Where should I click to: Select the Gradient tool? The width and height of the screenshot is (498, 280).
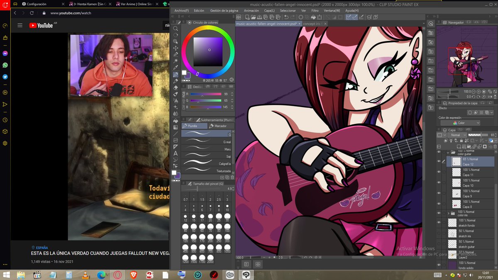pyautogui.click(x=176, y=127)
